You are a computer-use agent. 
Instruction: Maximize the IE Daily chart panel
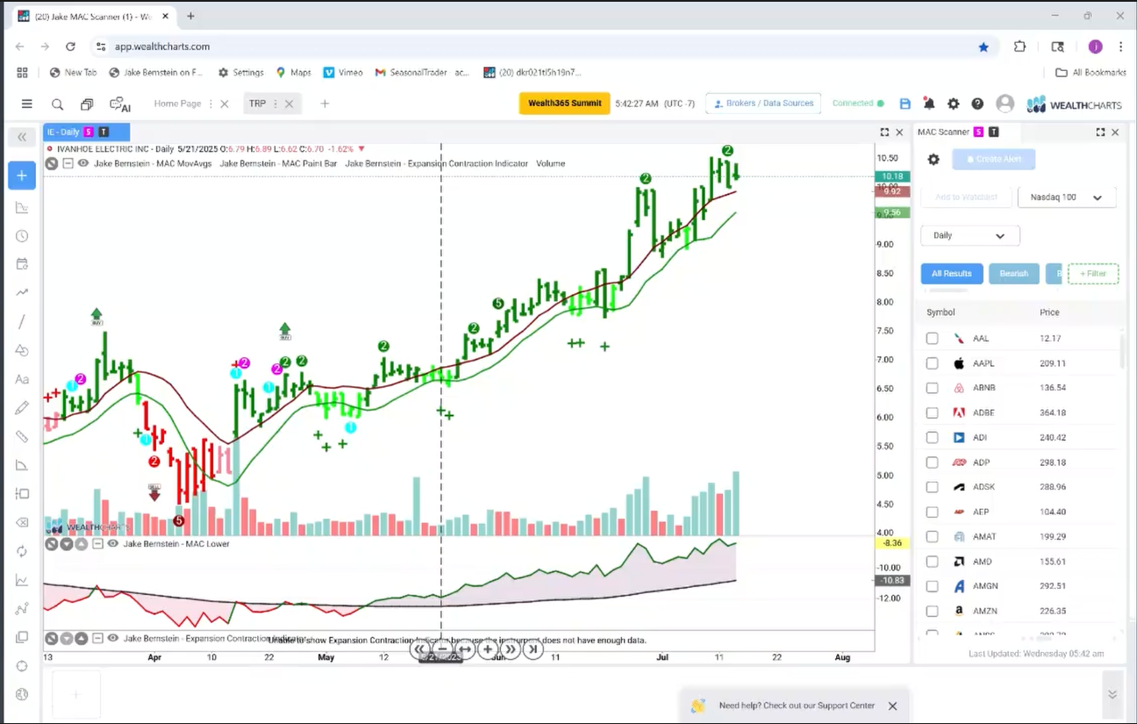(x=884, y=133)
